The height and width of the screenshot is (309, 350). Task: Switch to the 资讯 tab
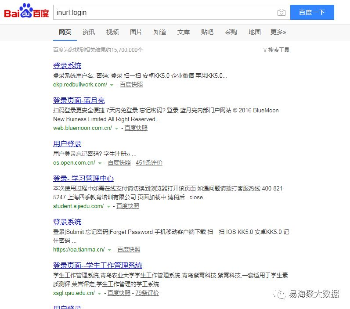pyautogui.click(x=89, y=32)
